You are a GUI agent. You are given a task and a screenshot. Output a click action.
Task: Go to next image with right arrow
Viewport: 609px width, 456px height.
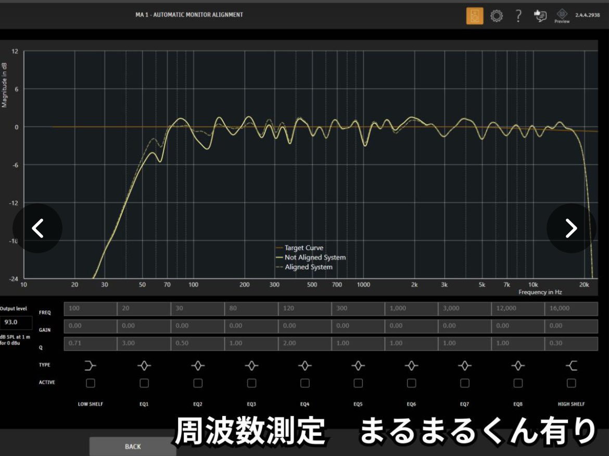(x=572, y=228)
